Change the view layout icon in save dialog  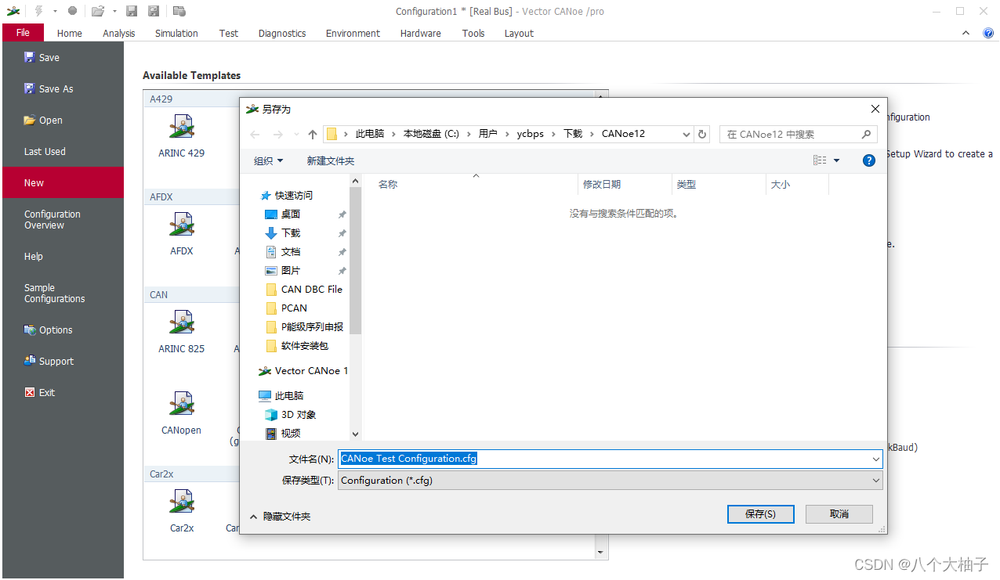[x=820, y=160]
